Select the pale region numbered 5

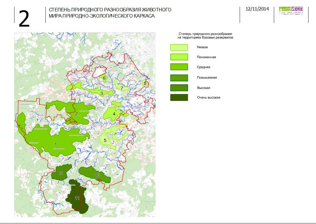click(x=105, y=140)
